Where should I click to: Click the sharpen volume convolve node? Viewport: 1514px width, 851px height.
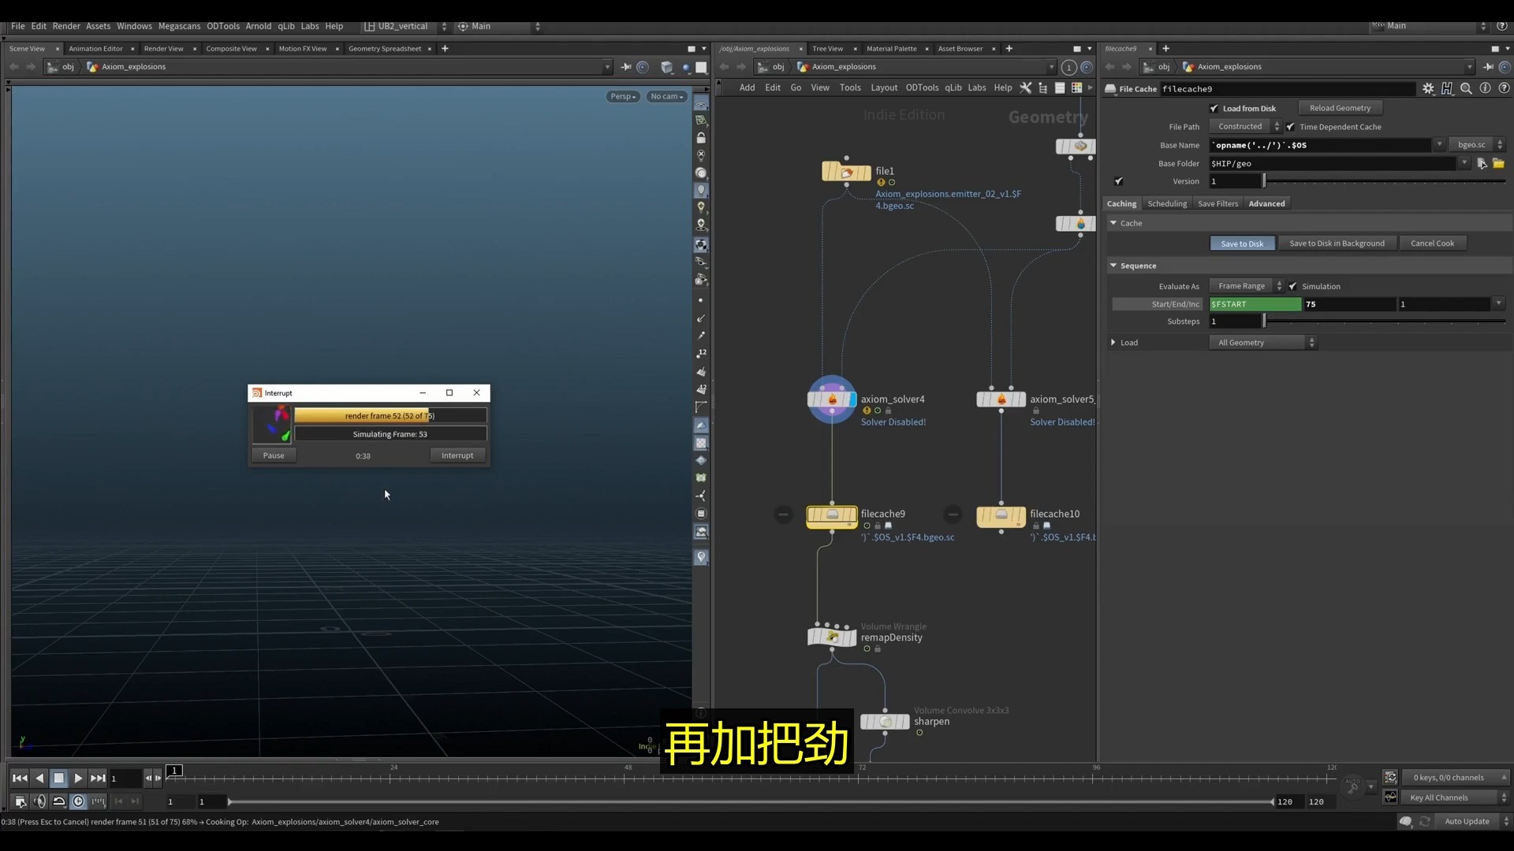885,722
